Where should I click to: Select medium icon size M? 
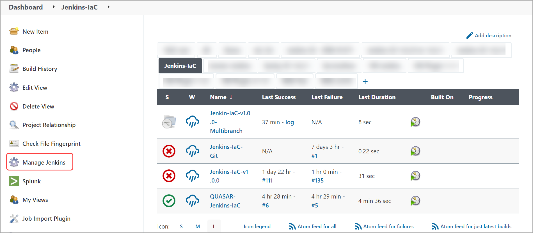pyautogui.click(x=198, y=226)
